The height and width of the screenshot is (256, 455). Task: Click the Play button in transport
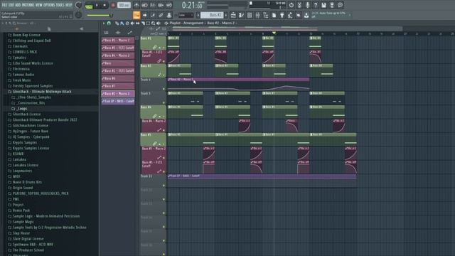coord(97,5)
